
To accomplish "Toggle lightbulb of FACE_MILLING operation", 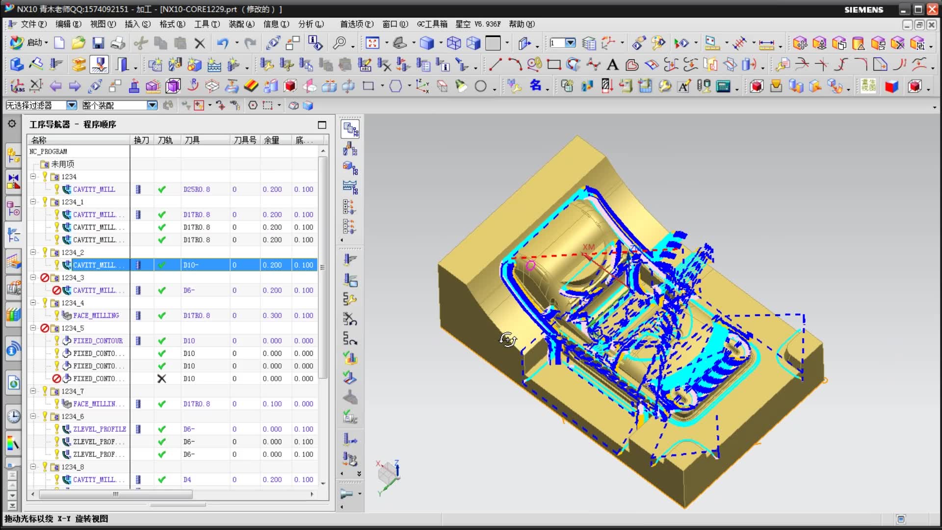I will [x=57, y=315].
